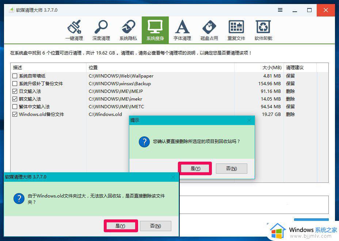The width and height of the screenshot is (339, 241).
Task: Click 是(Y) in the 提示 dialog
Action: (195, 169)
